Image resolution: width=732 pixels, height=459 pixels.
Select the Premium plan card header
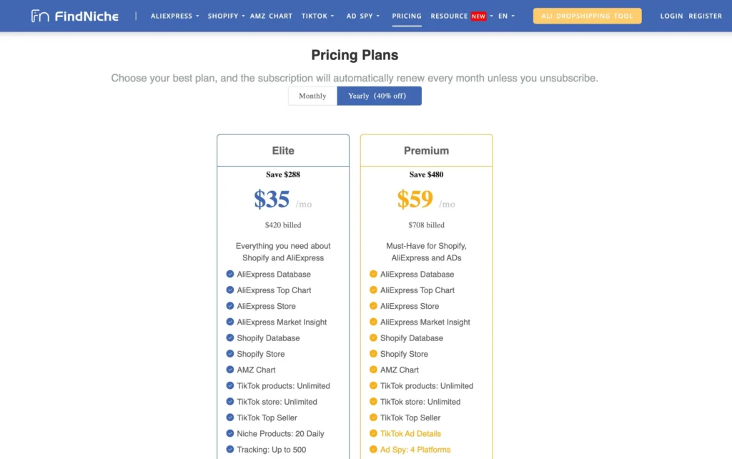[x=426, y=151]
